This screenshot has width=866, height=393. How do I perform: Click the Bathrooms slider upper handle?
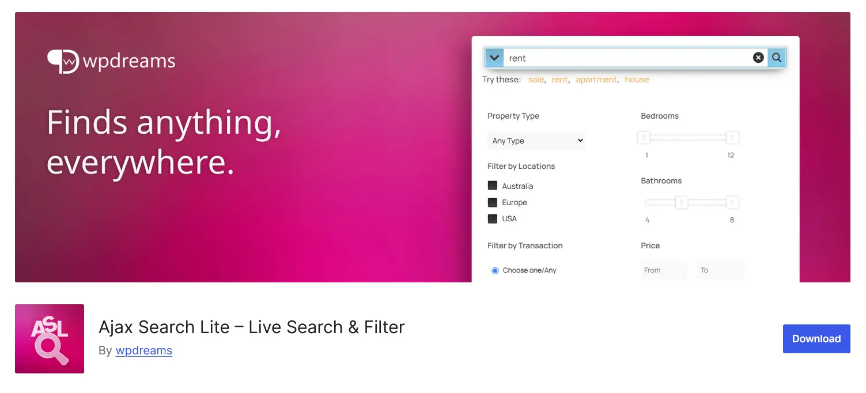point(732,202)
